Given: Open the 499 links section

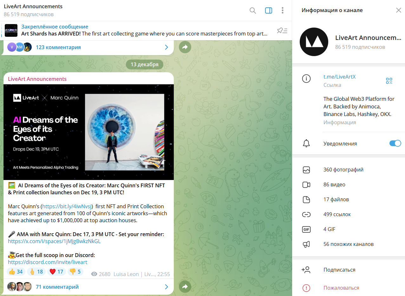Looking at the screenshot, I should tap(349, 215).
